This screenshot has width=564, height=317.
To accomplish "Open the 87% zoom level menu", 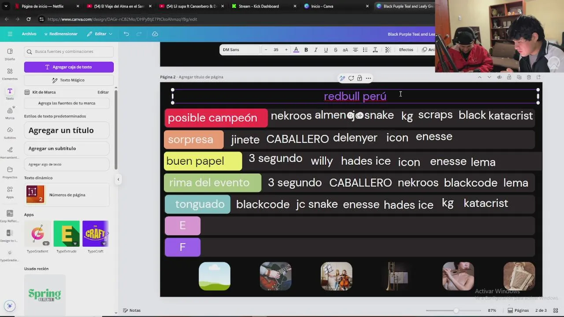I will tap(492, 310).
